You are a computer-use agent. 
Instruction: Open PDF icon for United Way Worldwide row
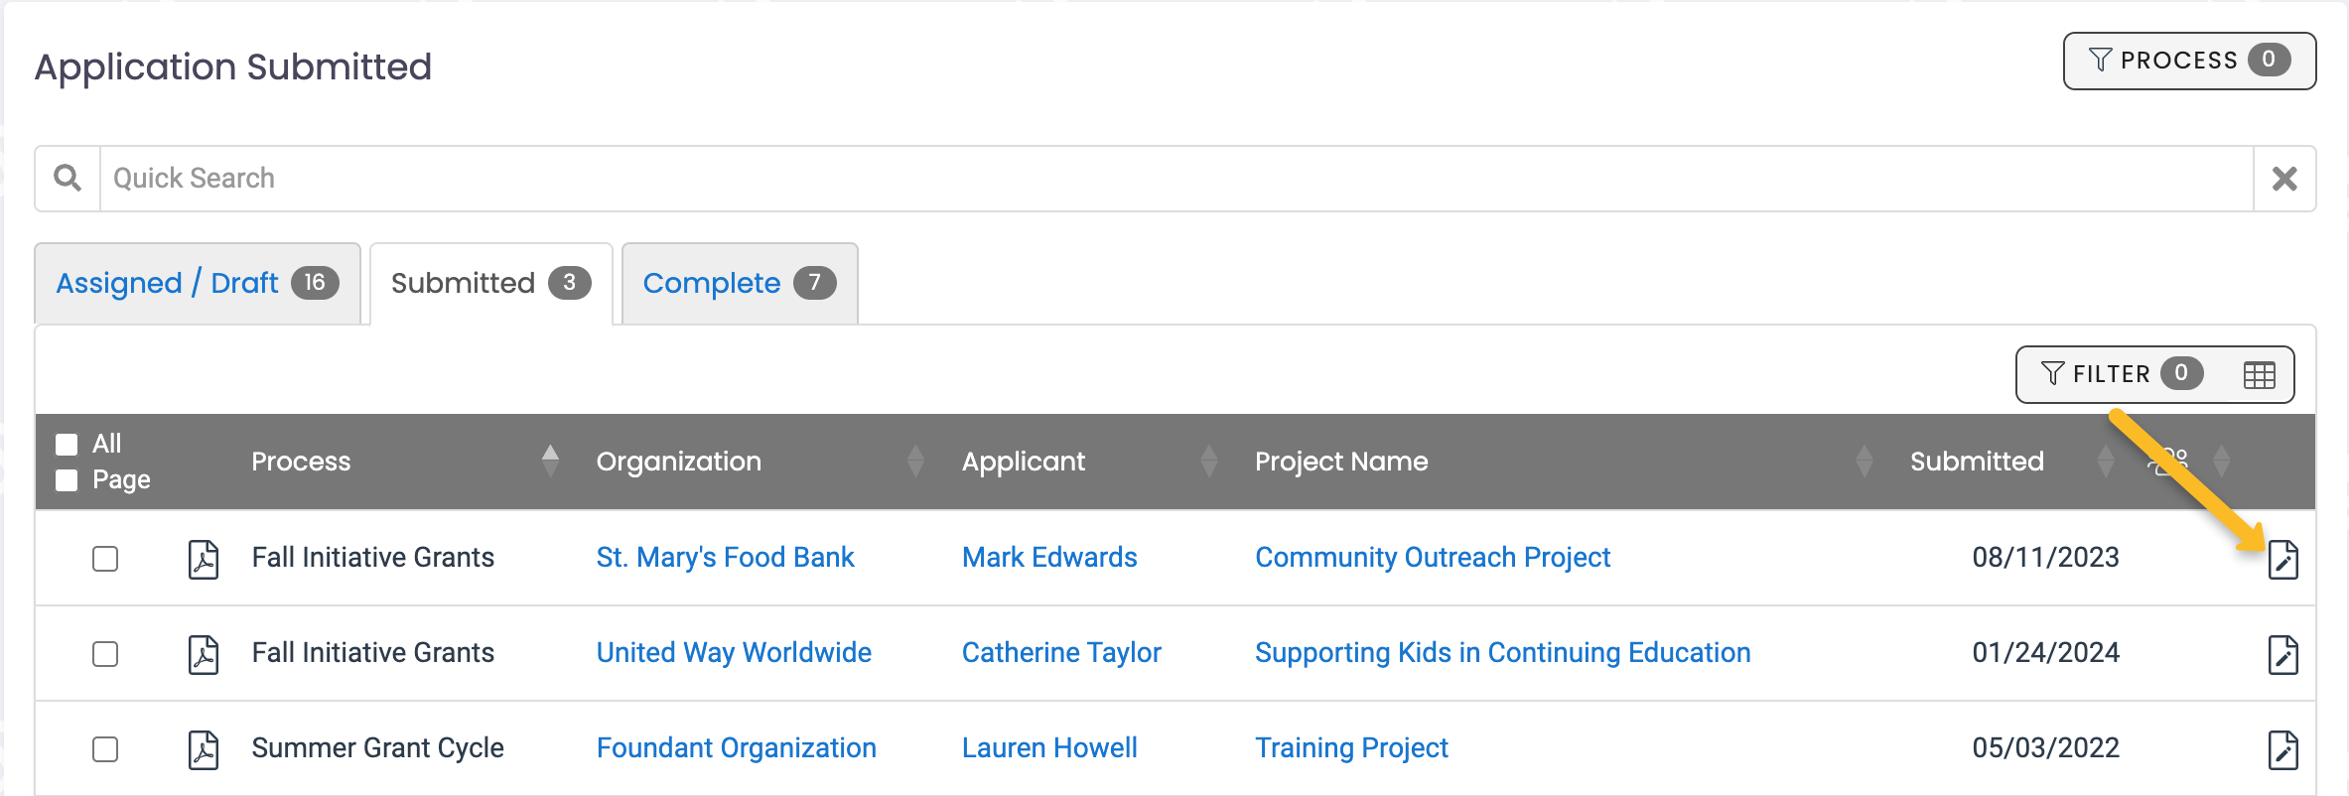point(204,654)
